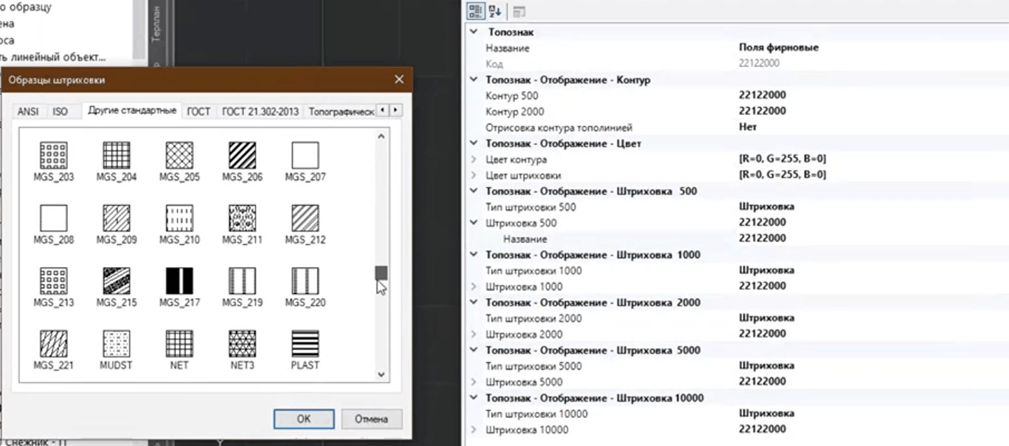Click the categorized view icon in properties toolbar

click(x=476, y=11)
